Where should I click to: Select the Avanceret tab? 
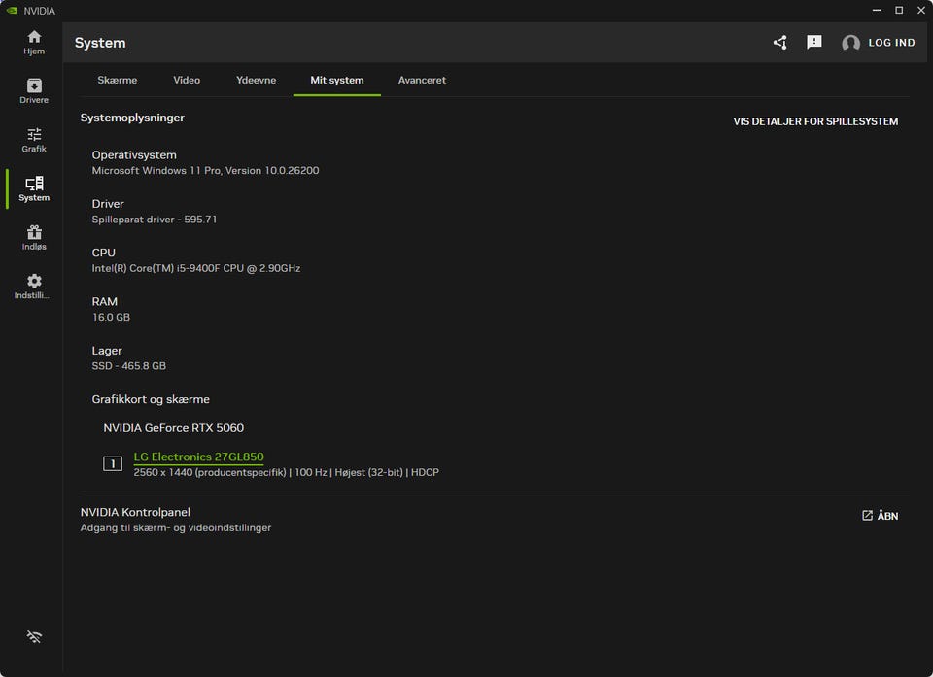pyautogui.click(x=422, y=80)
